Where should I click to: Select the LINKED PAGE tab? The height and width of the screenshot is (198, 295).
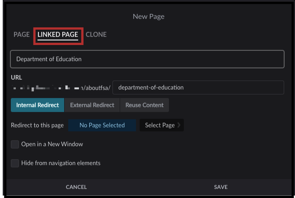58,35
